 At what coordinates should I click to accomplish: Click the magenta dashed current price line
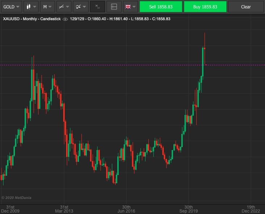tap(109, 65)
